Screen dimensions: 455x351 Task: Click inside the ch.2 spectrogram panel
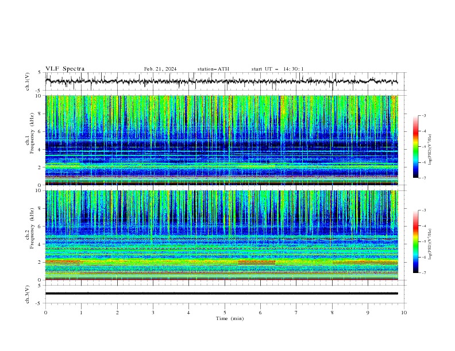click(x=221, y=235)
